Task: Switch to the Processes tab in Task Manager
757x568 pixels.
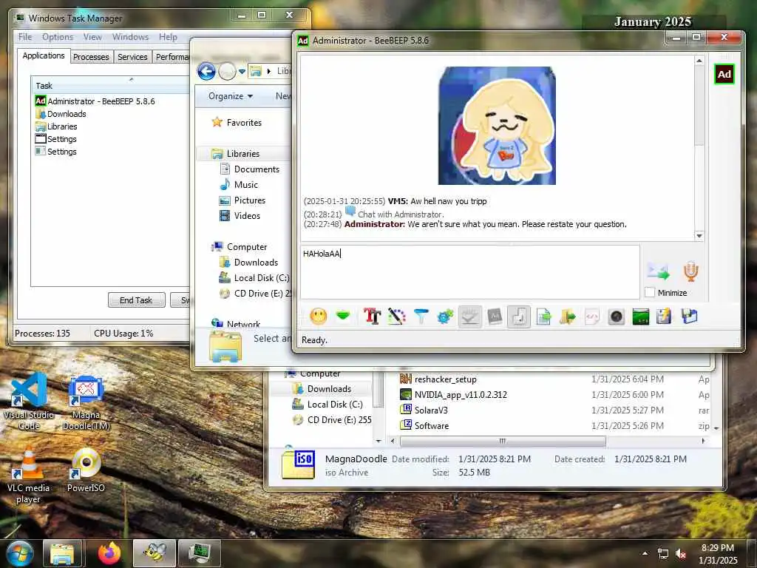Action: click(91, 57)
